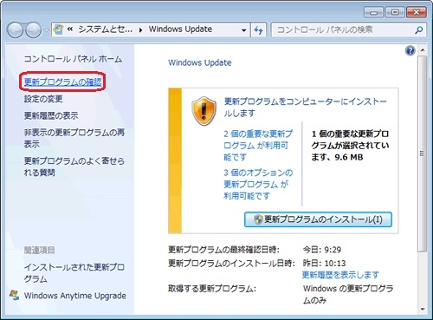433x320 pixels.
Task: Click scrollbar up arrow
Action: [422, 50]
